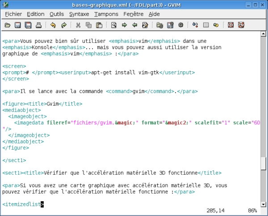This screenshot has width=268, height=216.
Task: Click the Save All files icon
Action: click(28, 25)
